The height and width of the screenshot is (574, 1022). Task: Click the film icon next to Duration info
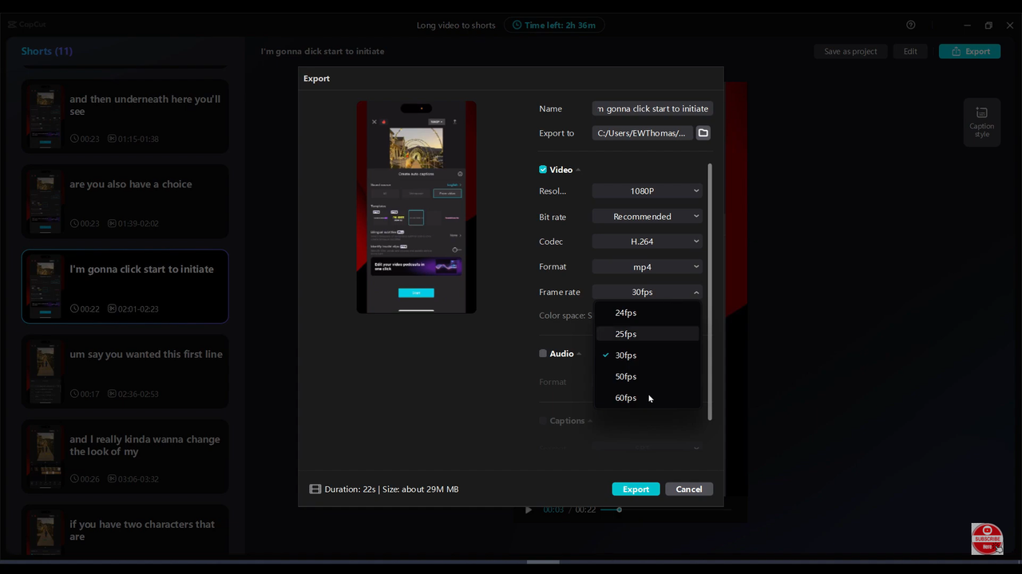click(x=315, y=489)
